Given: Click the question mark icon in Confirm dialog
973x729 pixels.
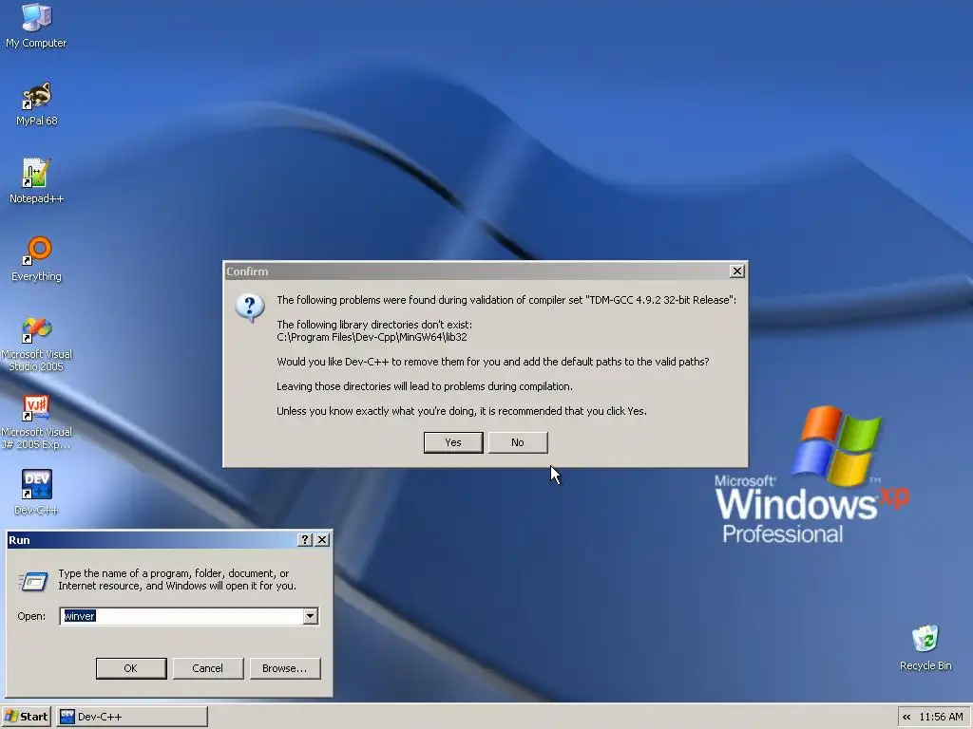Looking at the screenshot, I should (x=250, y=308).
